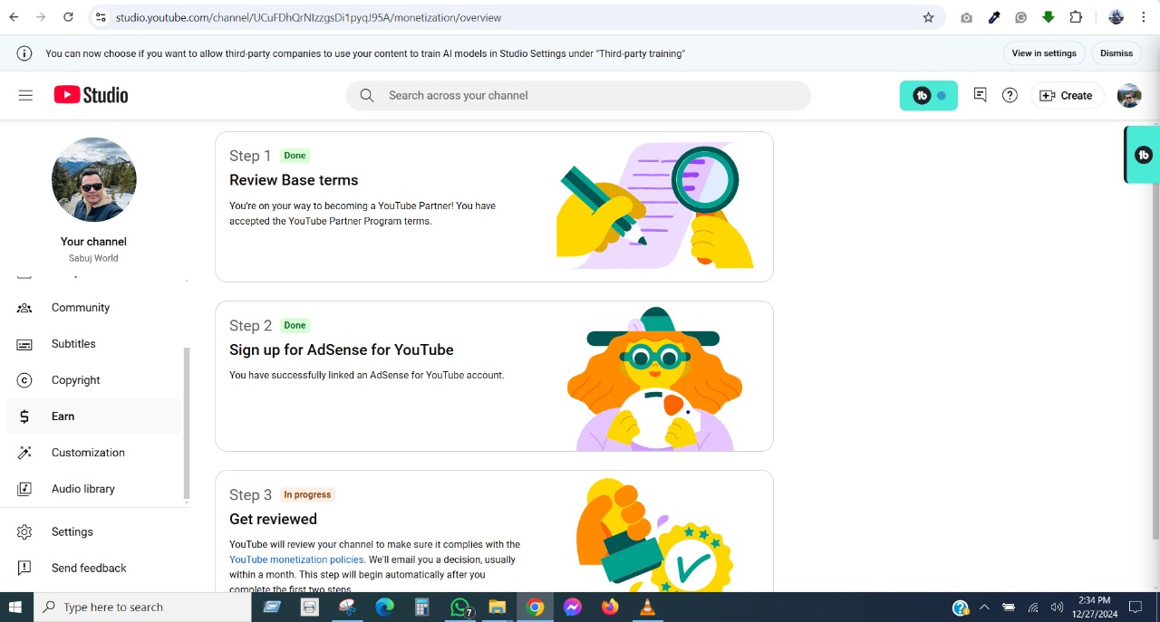Screen dimensions: 1160x622
Task: Select Earn in the sidebar
Action: point(94,416)
